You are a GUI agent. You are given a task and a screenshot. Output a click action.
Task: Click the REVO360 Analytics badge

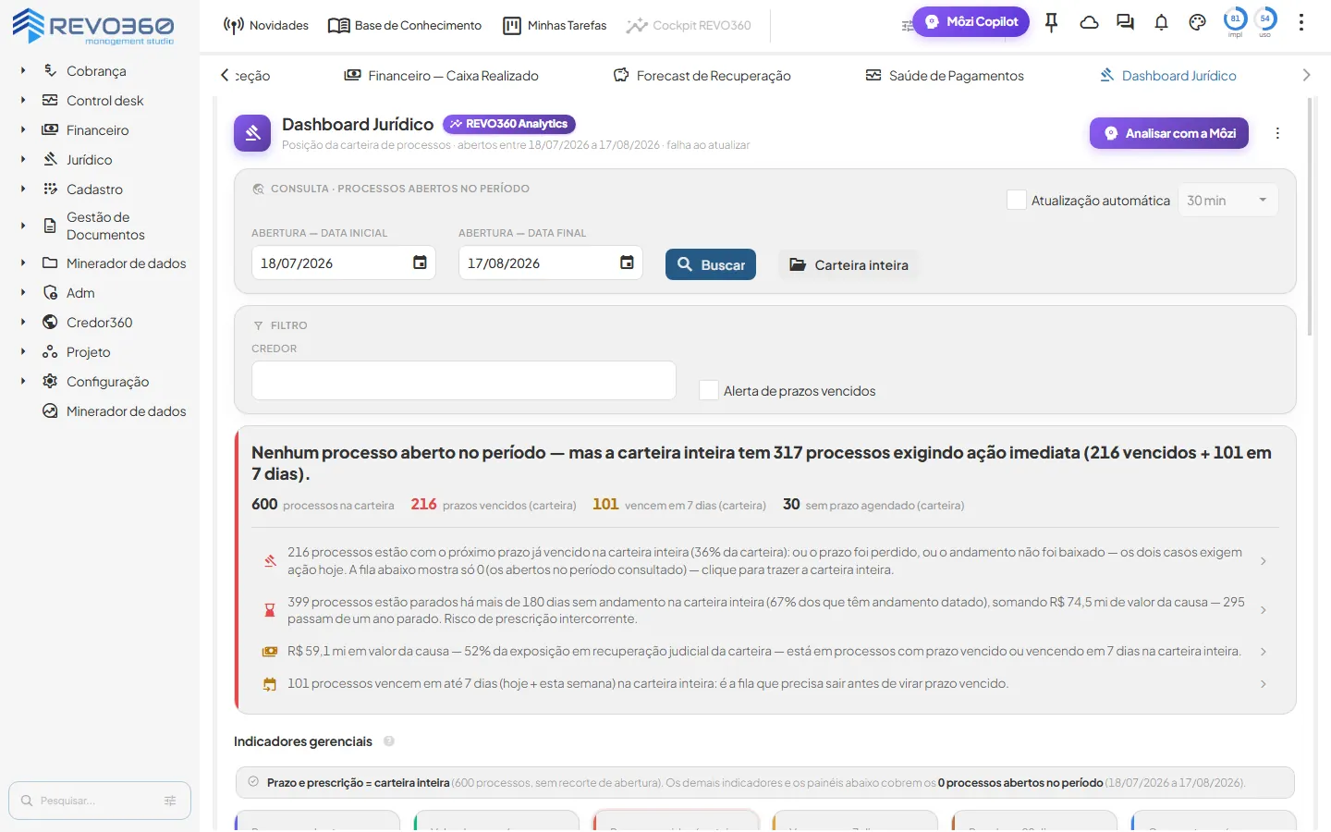[509, 124]
